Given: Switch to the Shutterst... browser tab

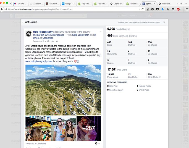Looking at the screenshot, I should pos(53,4).
